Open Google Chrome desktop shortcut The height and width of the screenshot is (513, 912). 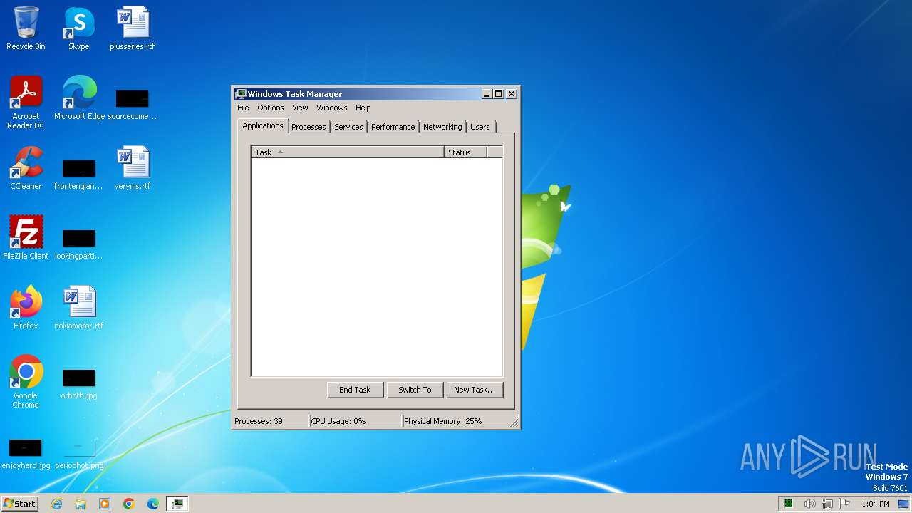pyautogui.click(x=26, y=382)
